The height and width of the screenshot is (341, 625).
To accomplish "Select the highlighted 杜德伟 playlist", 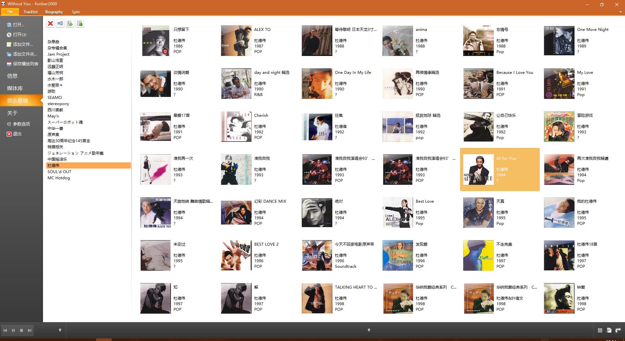I will tap(89, 165).
